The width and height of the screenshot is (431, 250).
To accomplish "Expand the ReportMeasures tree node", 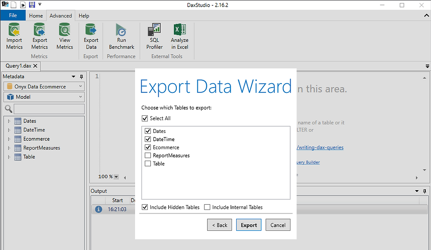I will pyautogui.click(x=9, y=148).
